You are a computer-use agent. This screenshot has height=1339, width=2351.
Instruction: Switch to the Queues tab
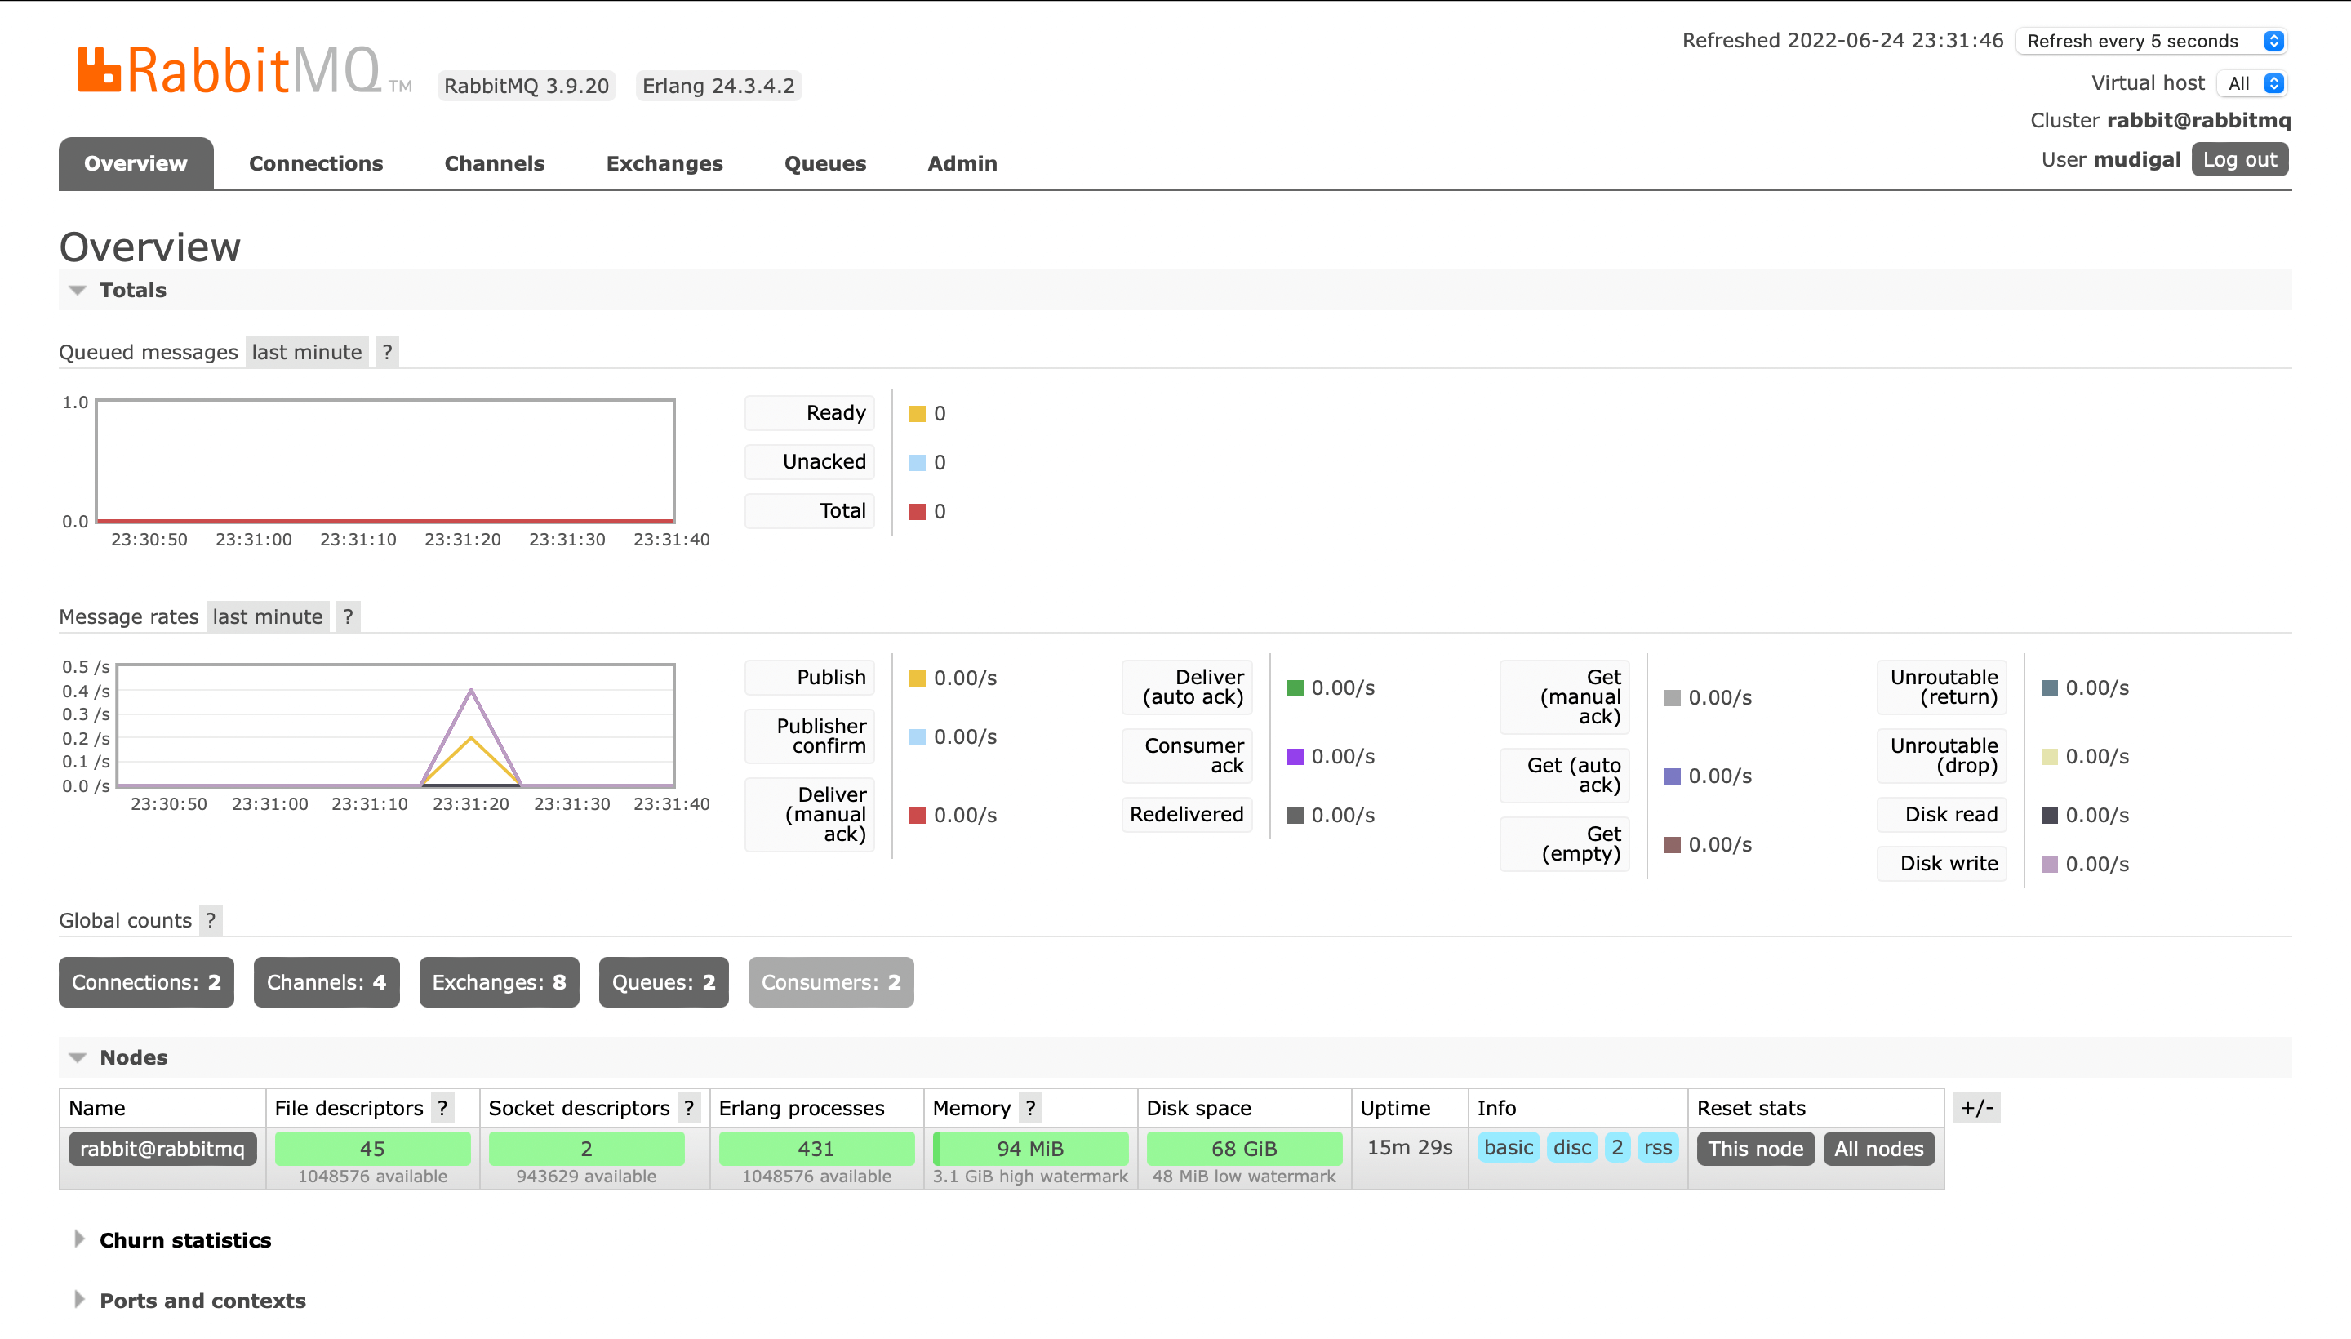coord(824,163)
